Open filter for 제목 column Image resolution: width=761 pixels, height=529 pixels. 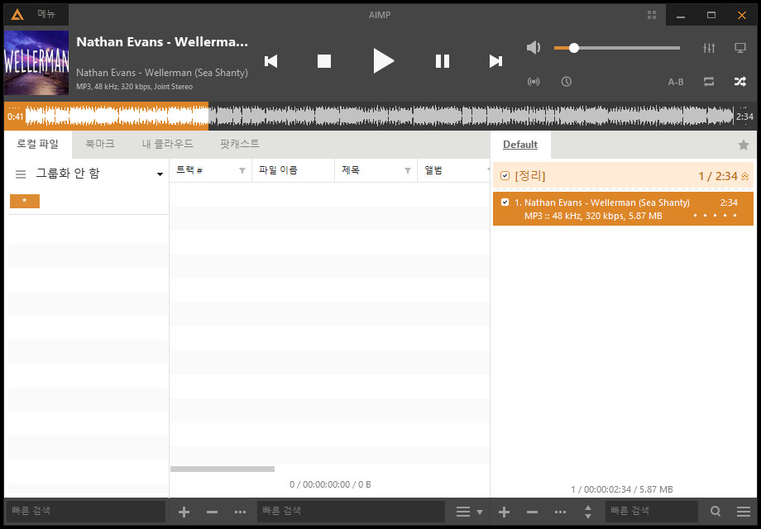[408, 170]
